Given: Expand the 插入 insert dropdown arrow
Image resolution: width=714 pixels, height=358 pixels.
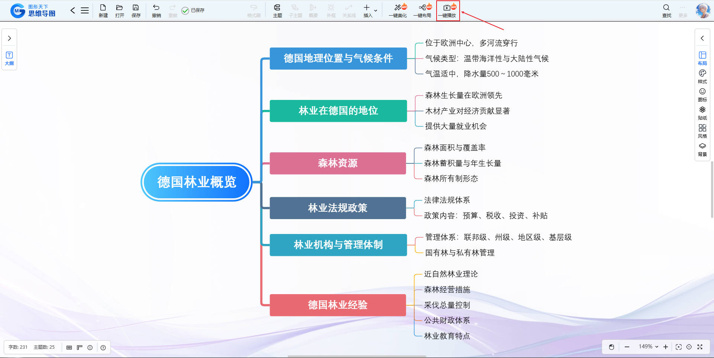Looking at the screenshot, I should tap(376, 11).
